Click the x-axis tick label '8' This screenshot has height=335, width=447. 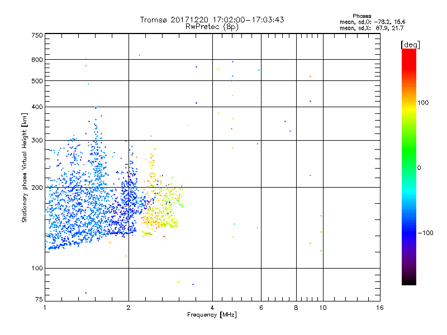(296, 308)
